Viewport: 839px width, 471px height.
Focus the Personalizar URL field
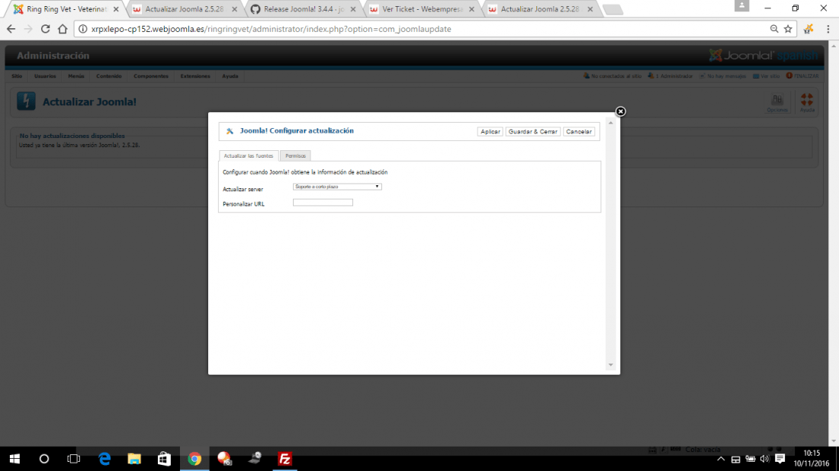point(323,203)
